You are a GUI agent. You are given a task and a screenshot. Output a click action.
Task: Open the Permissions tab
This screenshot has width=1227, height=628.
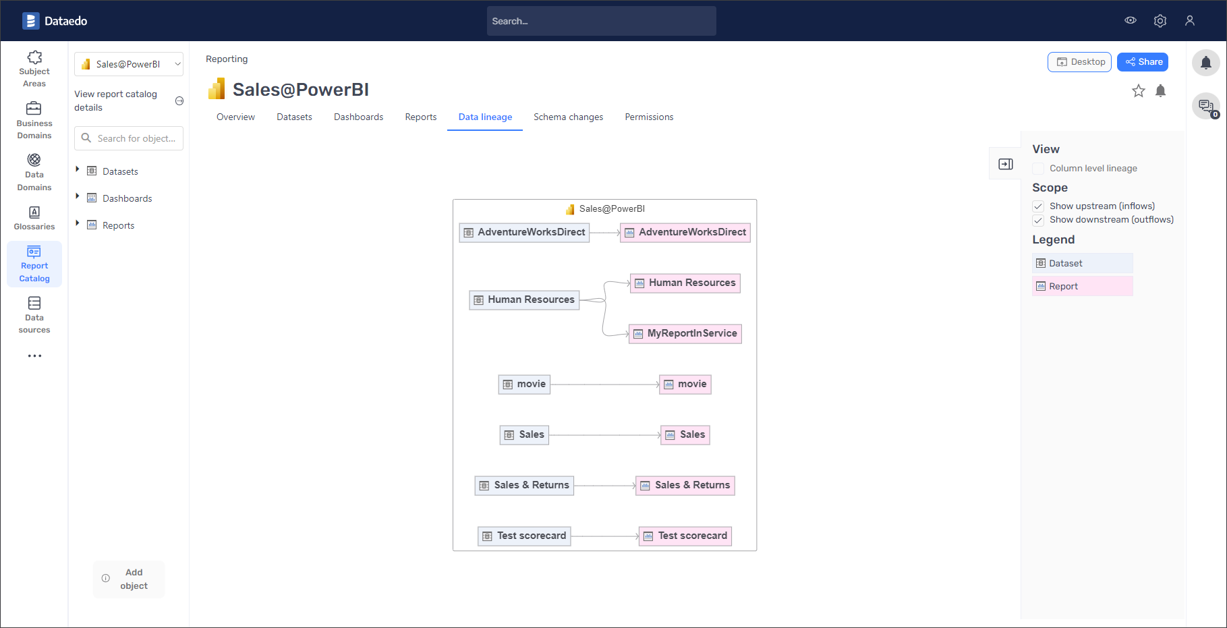[x=649, y=117]
